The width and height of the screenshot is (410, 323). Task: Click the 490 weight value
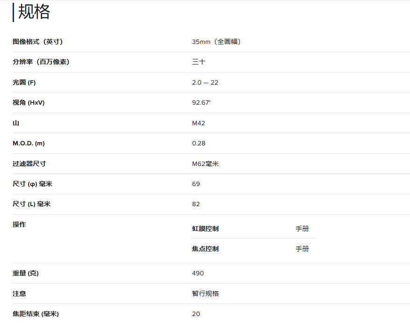coord(198,273)
